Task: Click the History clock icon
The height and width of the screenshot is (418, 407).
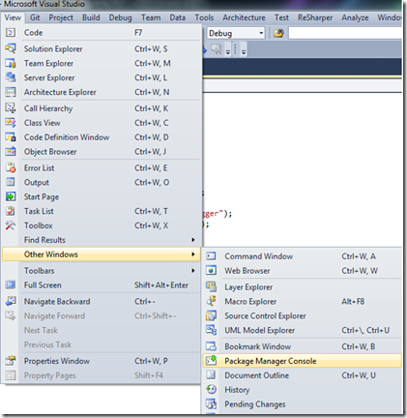Action: pos(211,390)
